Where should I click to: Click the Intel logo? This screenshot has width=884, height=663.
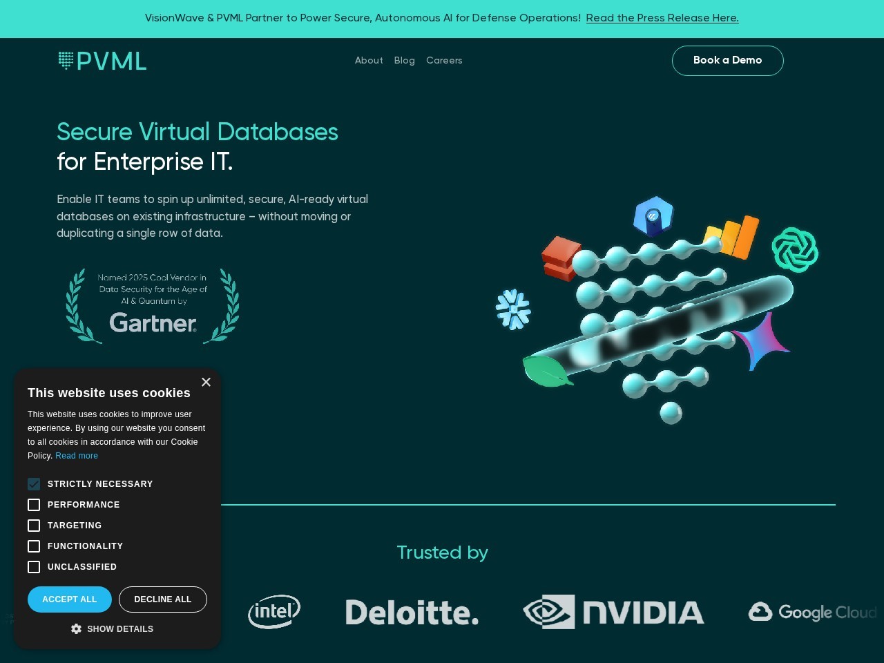click(x=274, y=612)
